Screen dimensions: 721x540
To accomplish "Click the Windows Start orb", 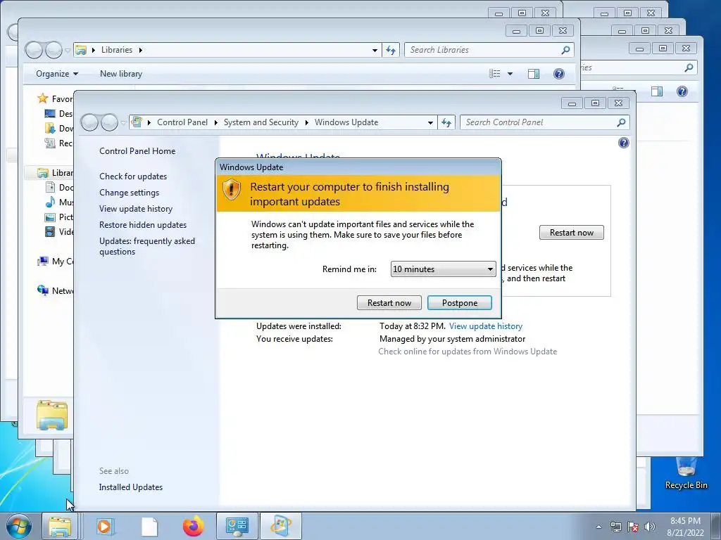I will [x=19, y=526].
